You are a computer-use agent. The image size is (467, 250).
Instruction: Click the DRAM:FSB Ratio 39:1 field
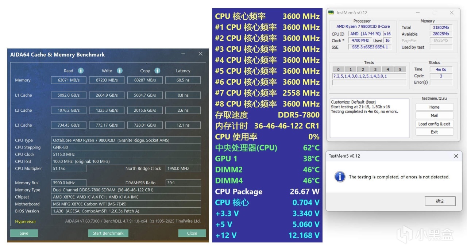(183, 183)
